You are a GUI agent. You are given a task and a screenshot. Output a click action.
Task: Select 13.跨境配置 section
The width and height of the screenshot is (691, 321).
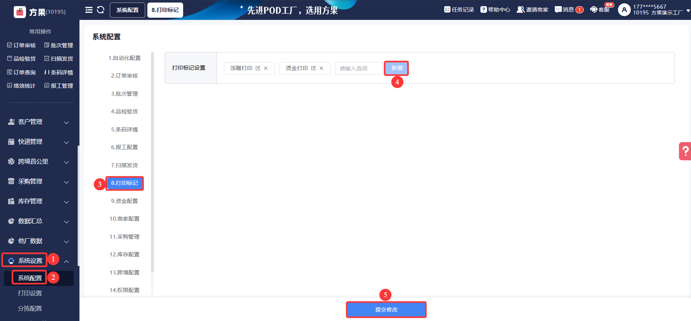pos(124,273)
